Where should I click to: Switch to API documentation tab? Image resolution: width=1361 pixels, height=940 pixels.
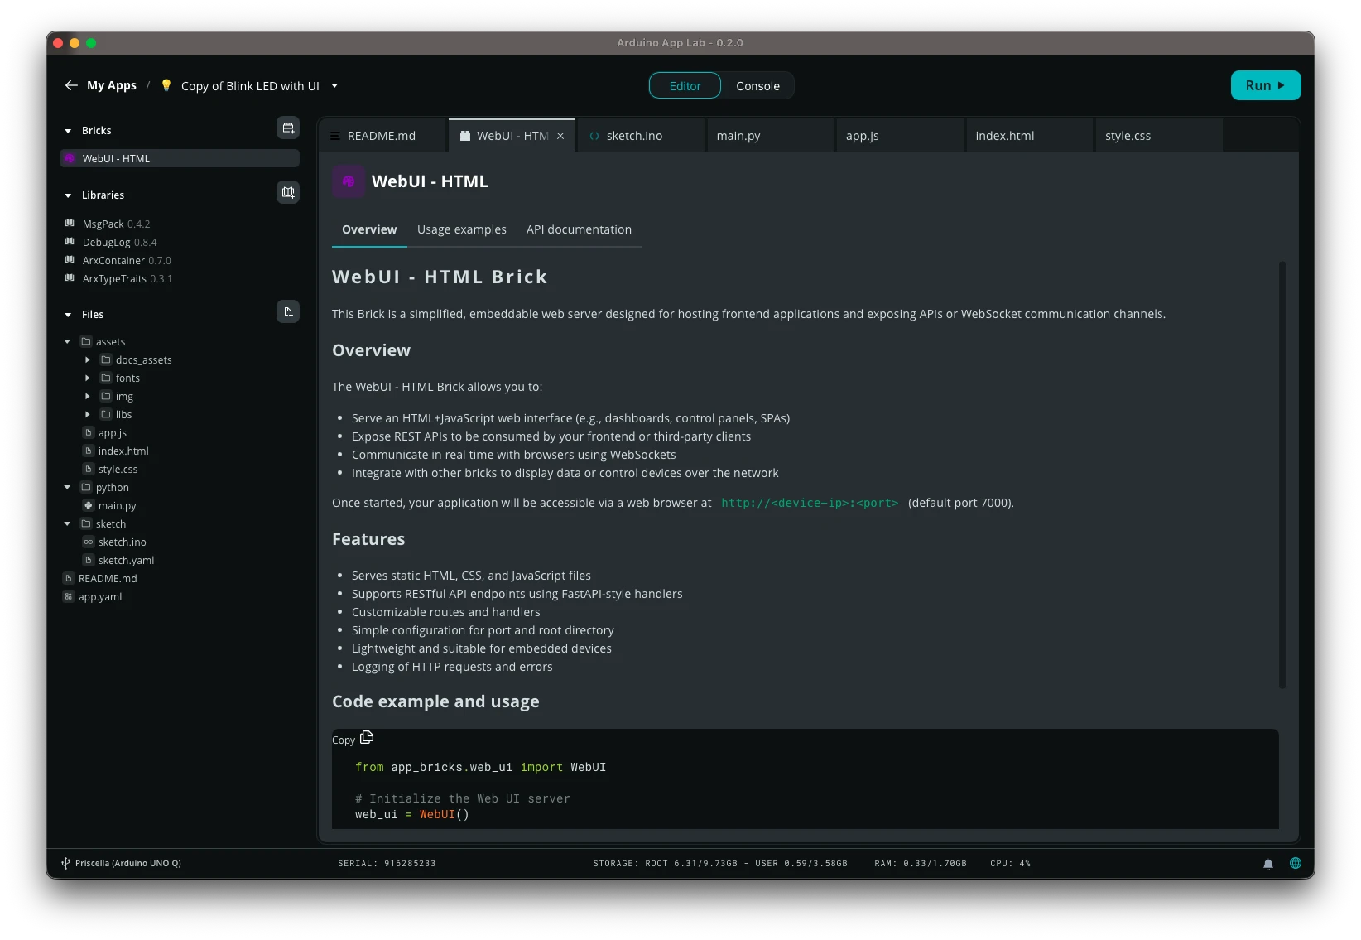(x=579, y=229)
